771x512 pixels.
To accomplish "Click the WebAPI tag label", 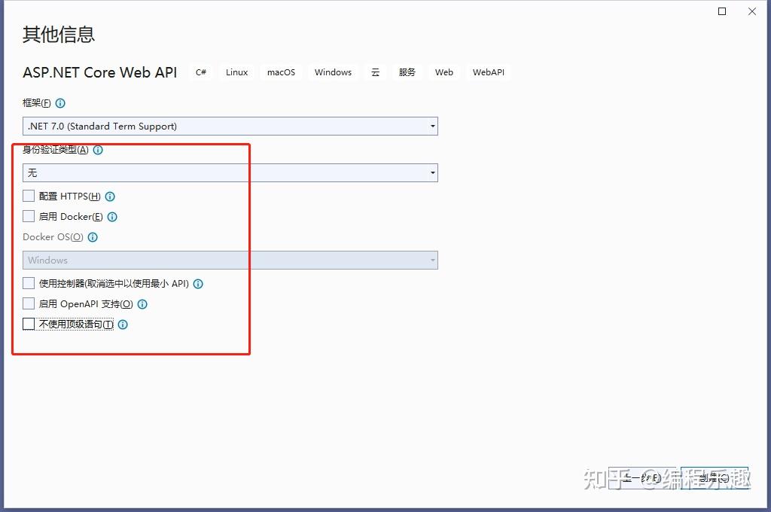I will pyautogui.click(x=488, y=72).
